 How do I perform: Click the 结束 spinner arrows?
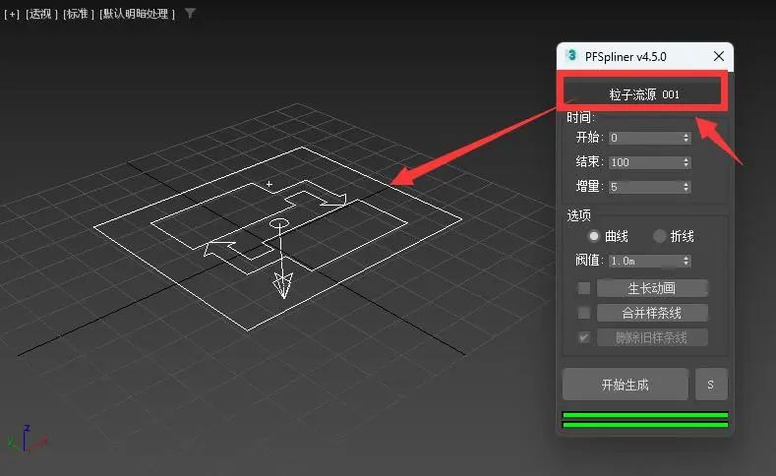(686, 162)
